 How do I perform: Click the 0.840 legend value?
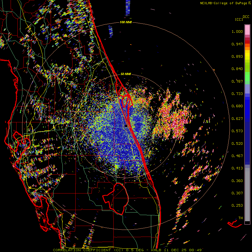click(237, 69)
